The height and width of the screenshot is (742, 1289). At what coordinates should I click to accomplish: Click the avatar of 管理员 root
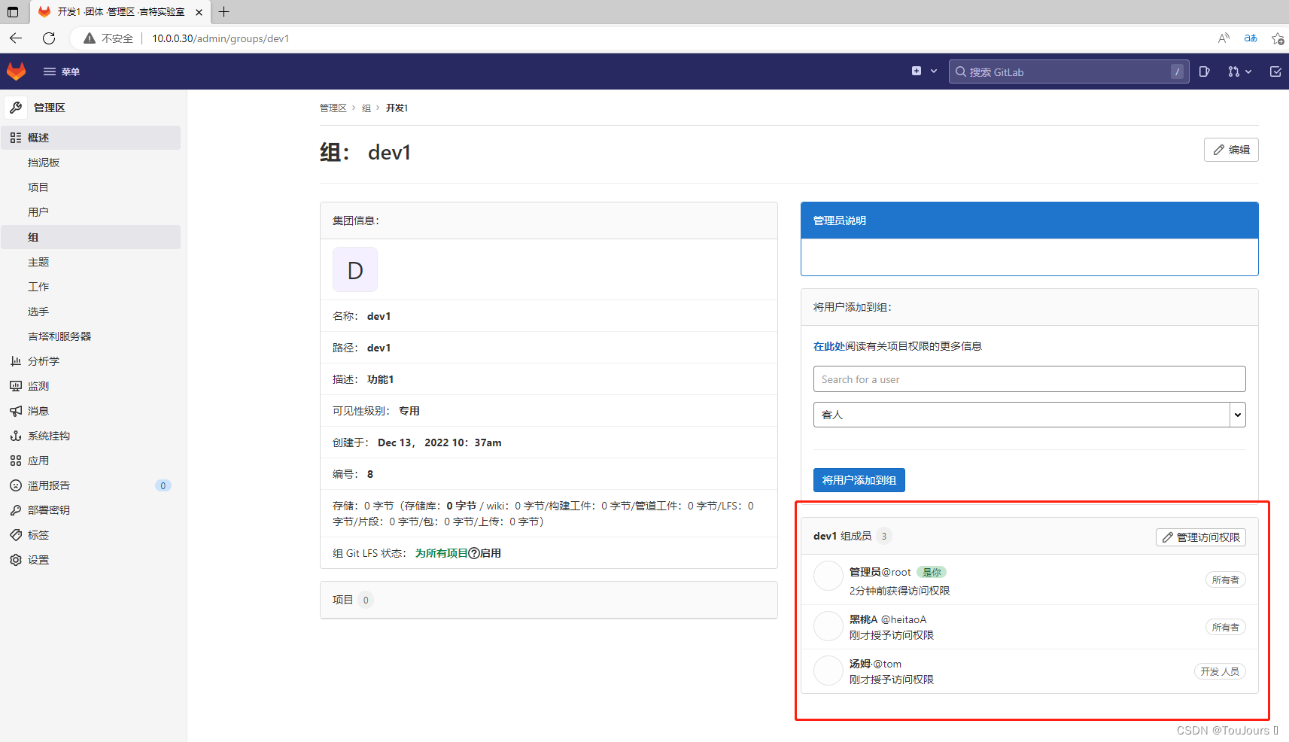[x=828, y=576]
